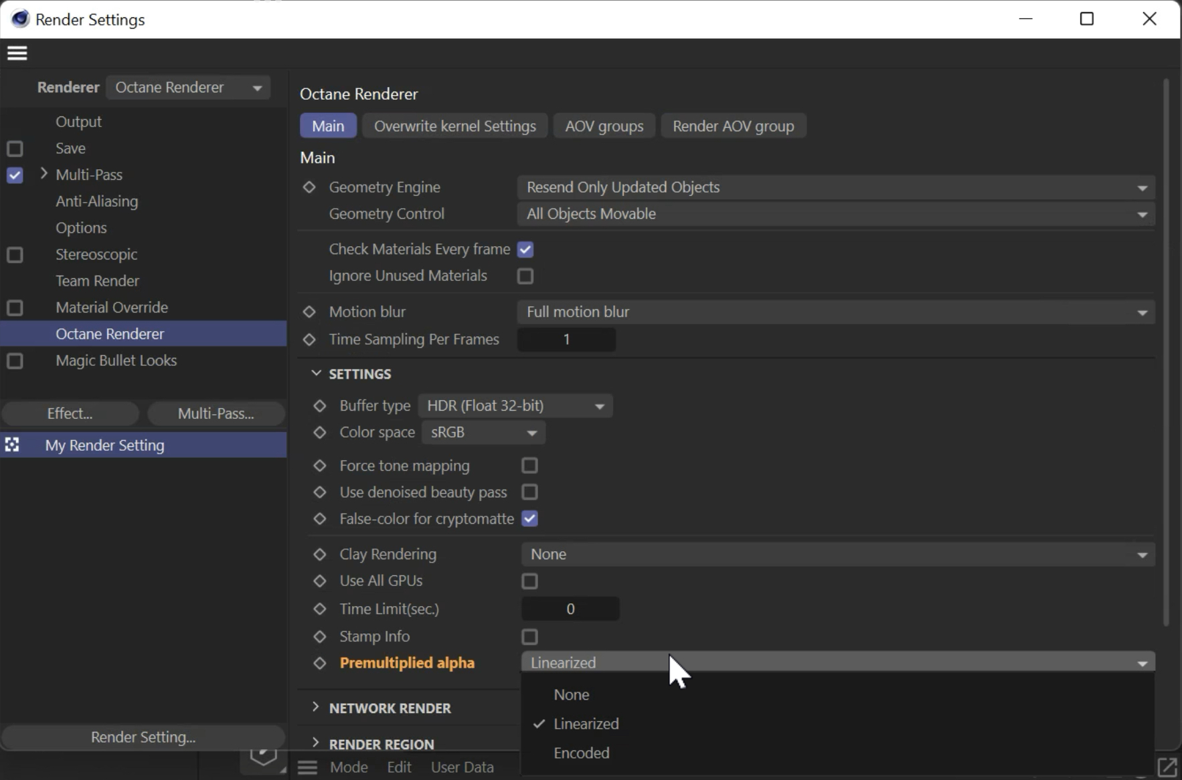Enable the Save checkbox

point(15,149)
